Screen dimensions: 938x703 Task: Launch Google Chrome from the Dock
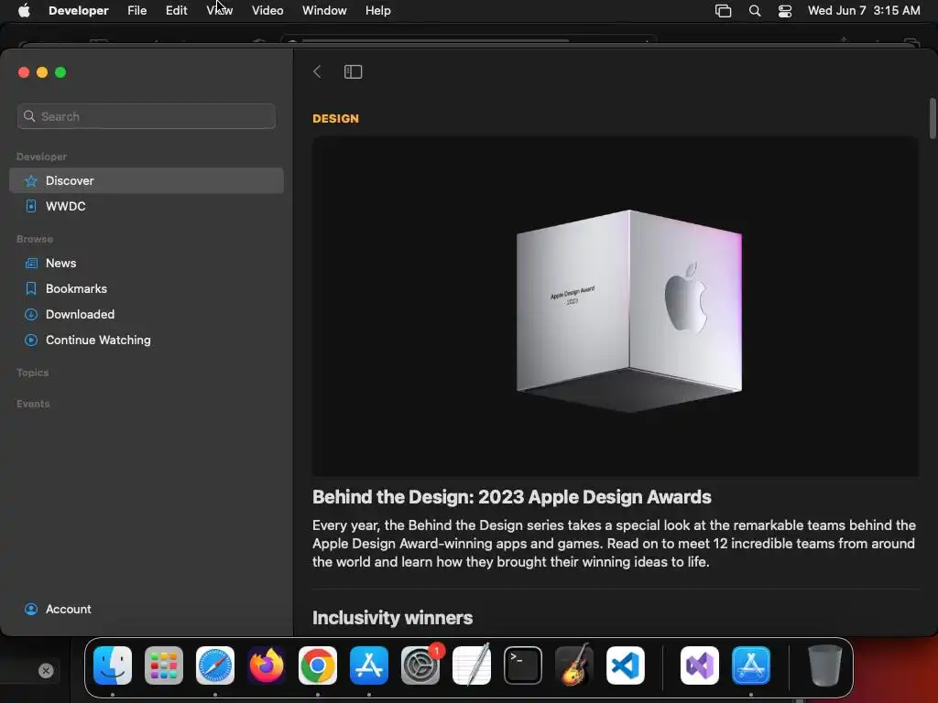click(x=318, y=665)
